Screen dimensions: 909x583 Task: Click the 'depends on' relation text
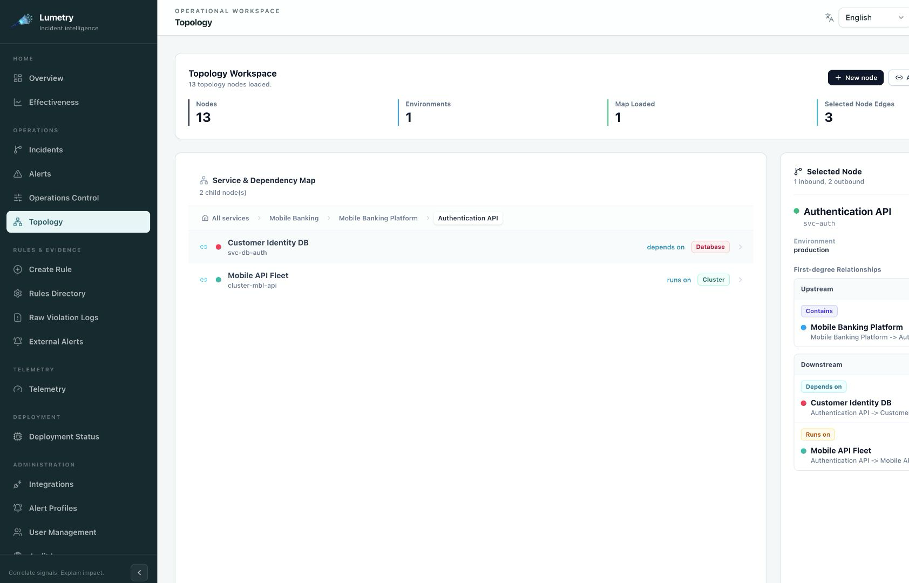[666, 247]
